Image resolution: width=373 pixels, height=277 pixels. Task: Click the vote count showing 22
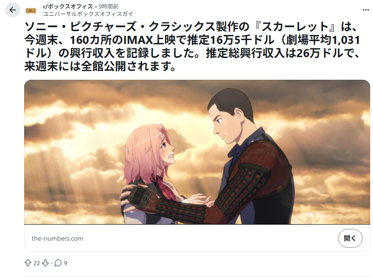tap(36, 263)
